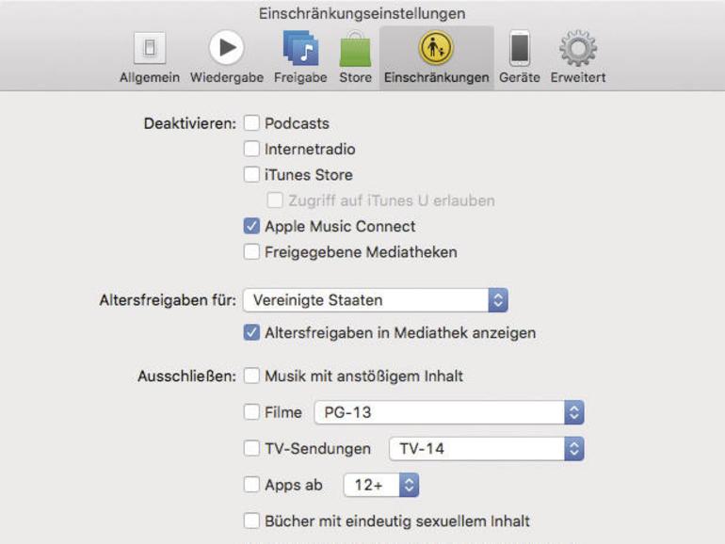
Task: Uncheck the Apple Music Connect checkbox
Action: [x=251, y=226]
